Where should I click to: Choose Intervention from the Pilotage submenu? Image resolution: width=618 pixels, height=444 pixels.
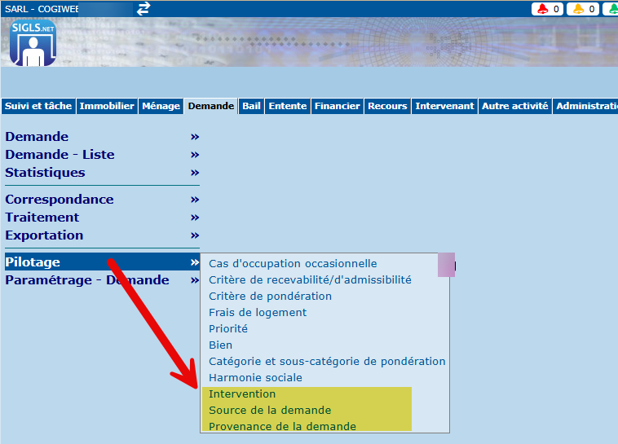coord(242,394)
